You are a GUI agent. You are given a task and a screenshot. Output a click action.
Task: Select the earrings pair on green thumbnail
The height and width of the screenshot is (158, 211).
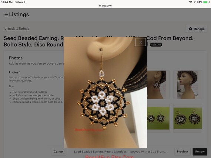(x=188, y=118)
